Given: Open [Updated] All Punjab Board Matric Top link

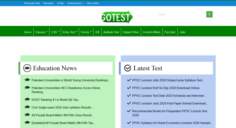Looking at the screenshot, I should 63,123.
